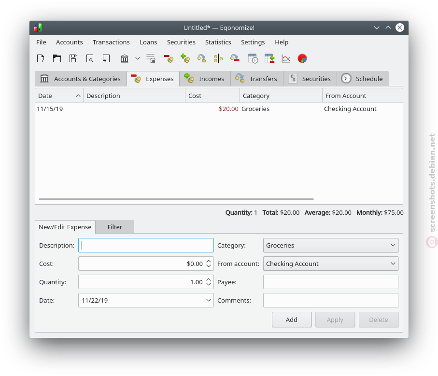Sort by the Category column header
Viewport: 438px width, 376px height.
[281, 96]
